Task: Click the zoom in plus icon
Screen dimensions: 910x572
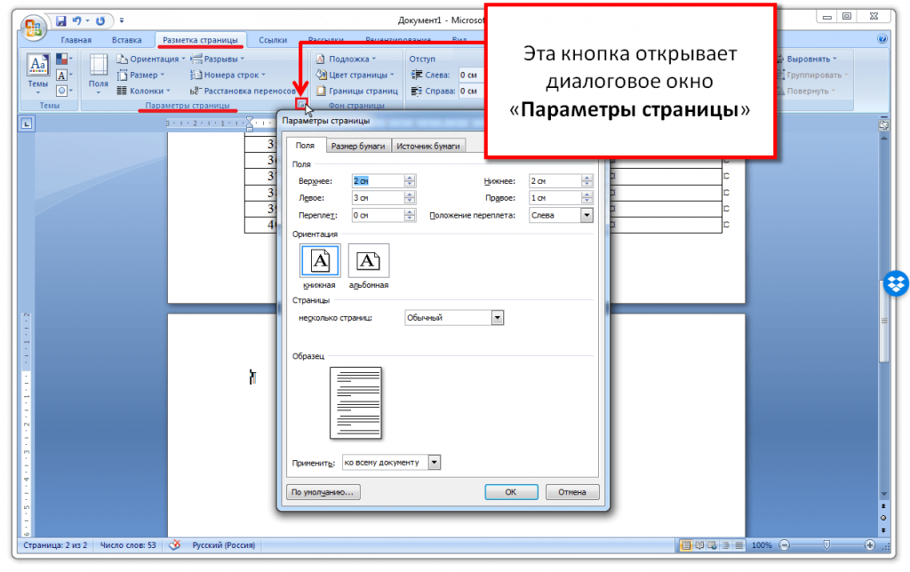Action: pyautogui.click(x=870, y=544)
